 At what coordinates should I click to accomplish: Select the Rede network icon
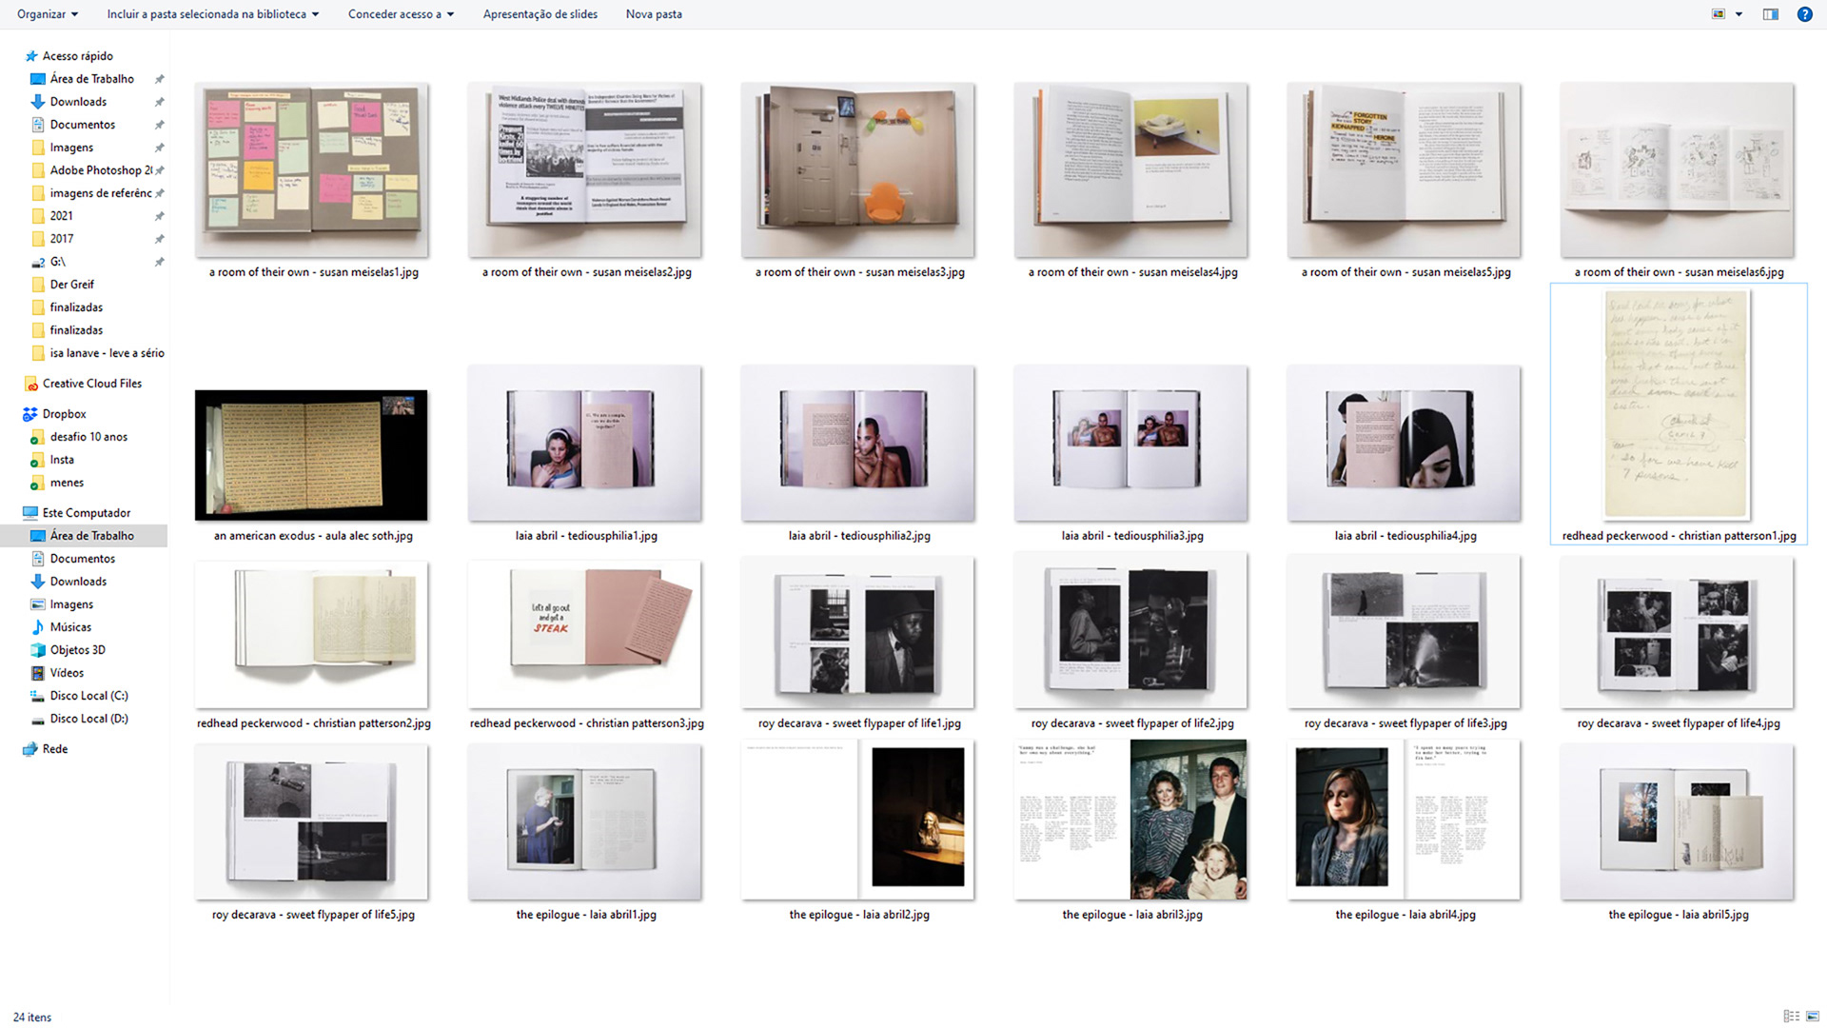[x=31, y=749]
